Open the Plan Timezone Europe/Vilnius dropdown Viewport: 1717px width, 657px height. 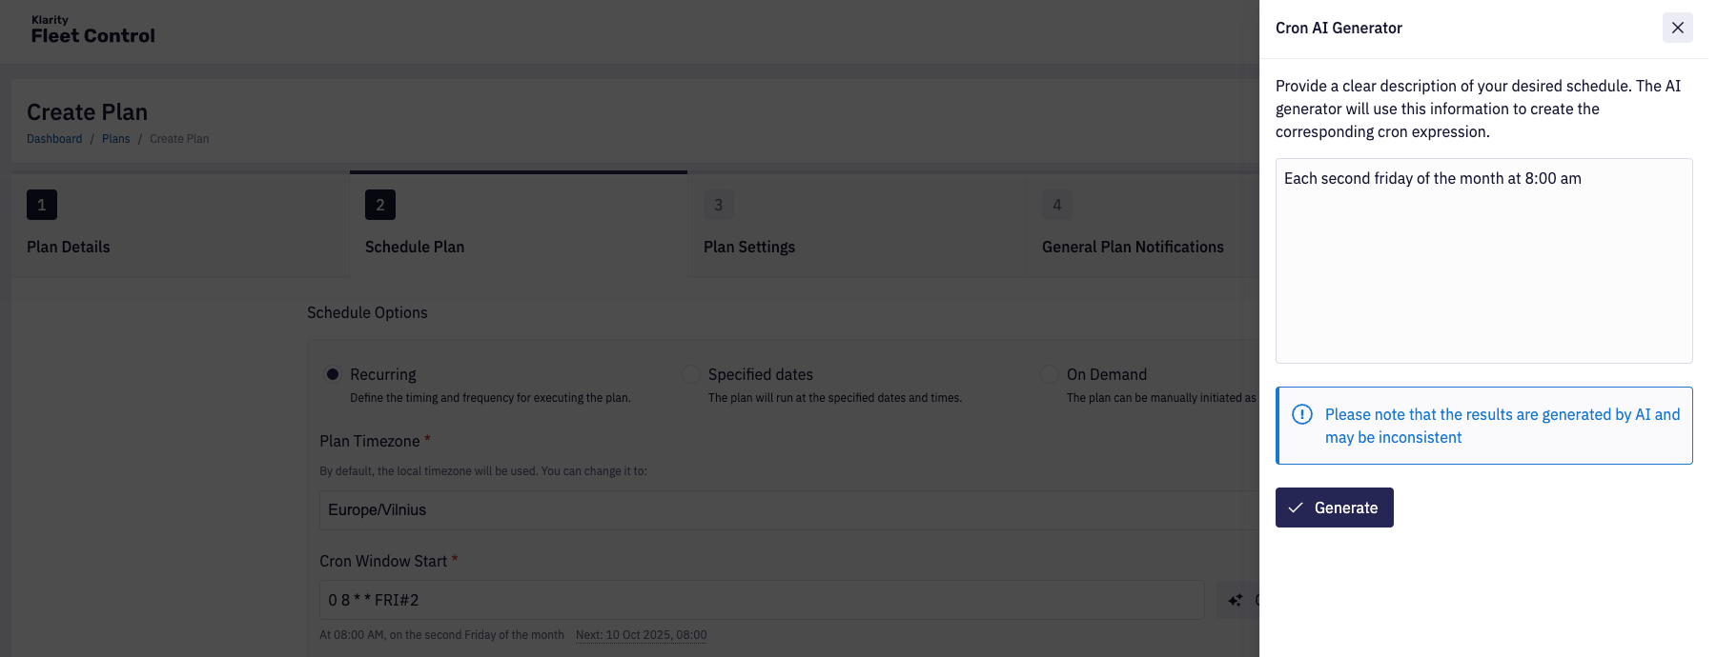(x=789, y=510)
